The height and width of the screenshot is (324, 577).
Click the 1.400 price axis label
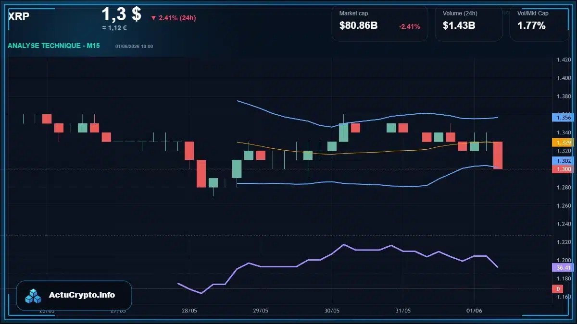pos(564,78)
